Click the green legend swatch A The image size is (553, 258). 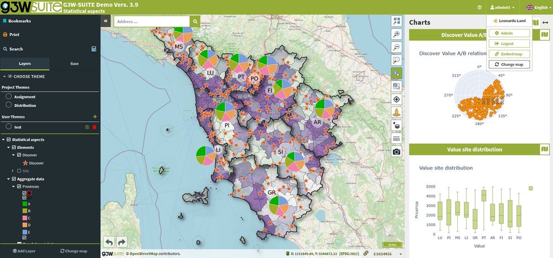[x=24, y=204]
